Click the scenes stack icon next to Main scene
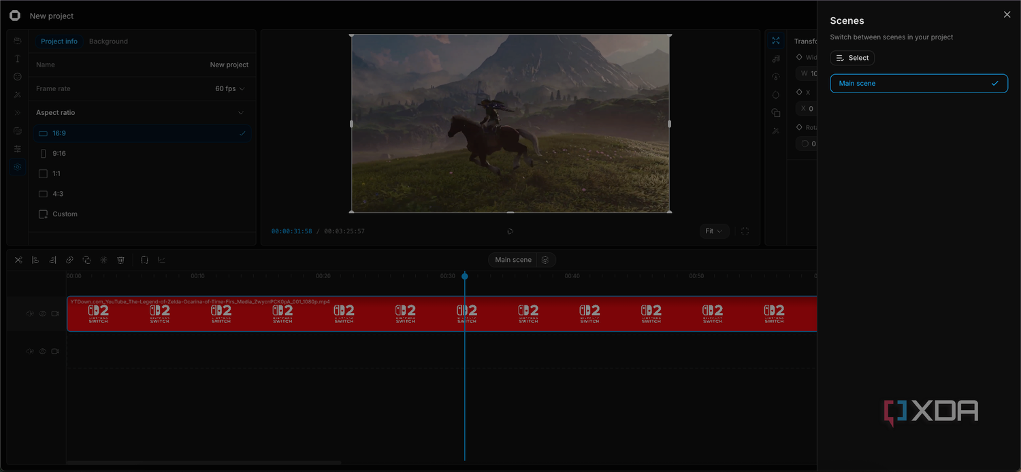 point(545,260)
